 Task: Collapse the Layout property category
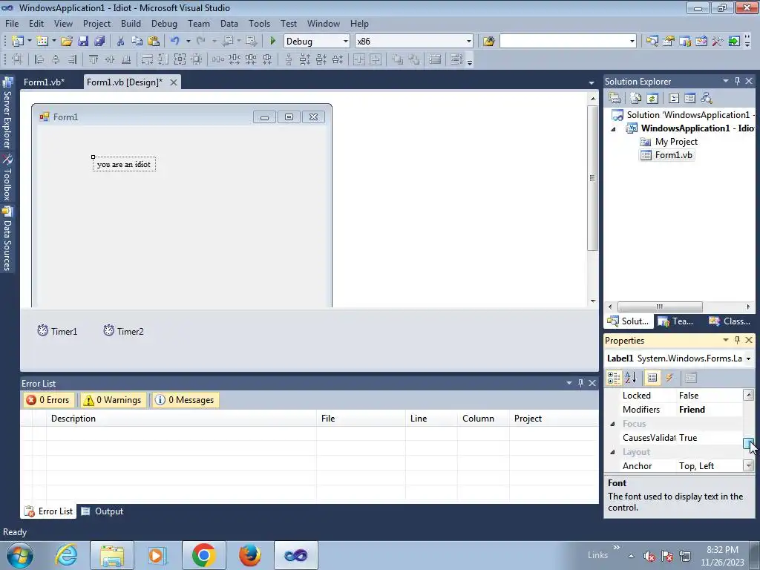click(612, 452)
